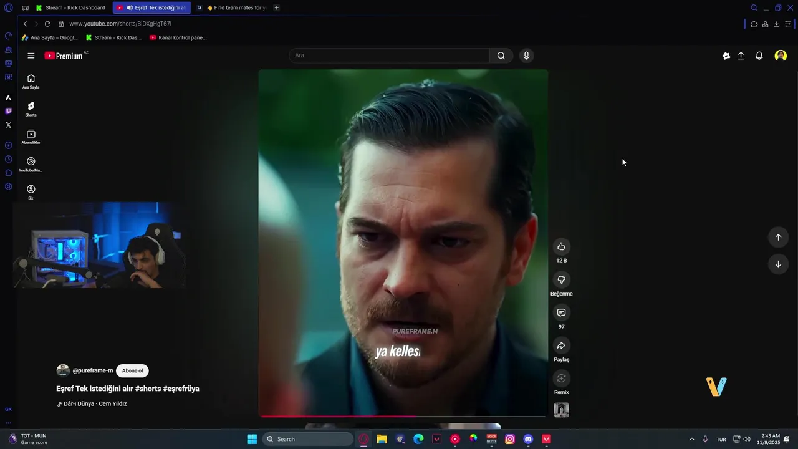Open browser downloads icon

tap(776, 24)
